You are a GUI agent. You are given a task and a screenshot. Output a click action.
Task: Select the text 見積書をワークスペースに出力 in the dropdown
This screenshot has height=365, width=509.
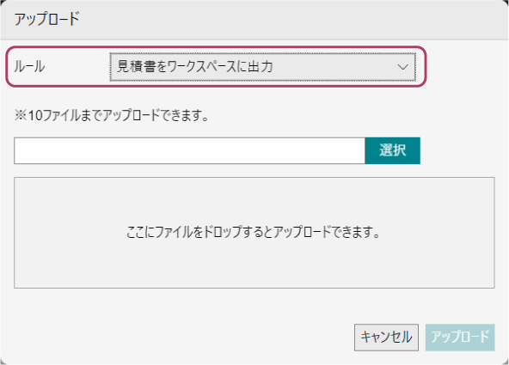tap(195, 67)
